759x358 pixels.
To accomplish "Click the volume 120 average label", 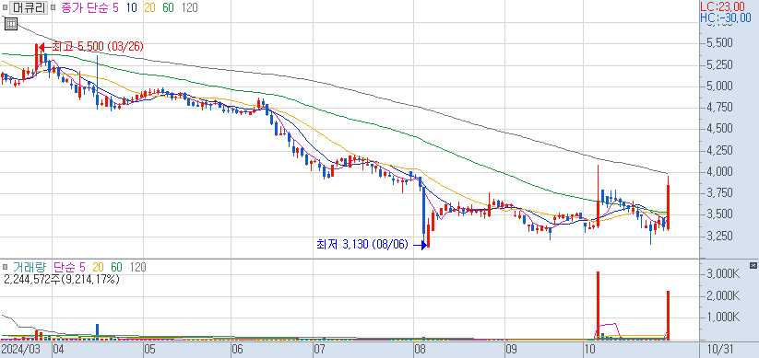I will [137, 267].
